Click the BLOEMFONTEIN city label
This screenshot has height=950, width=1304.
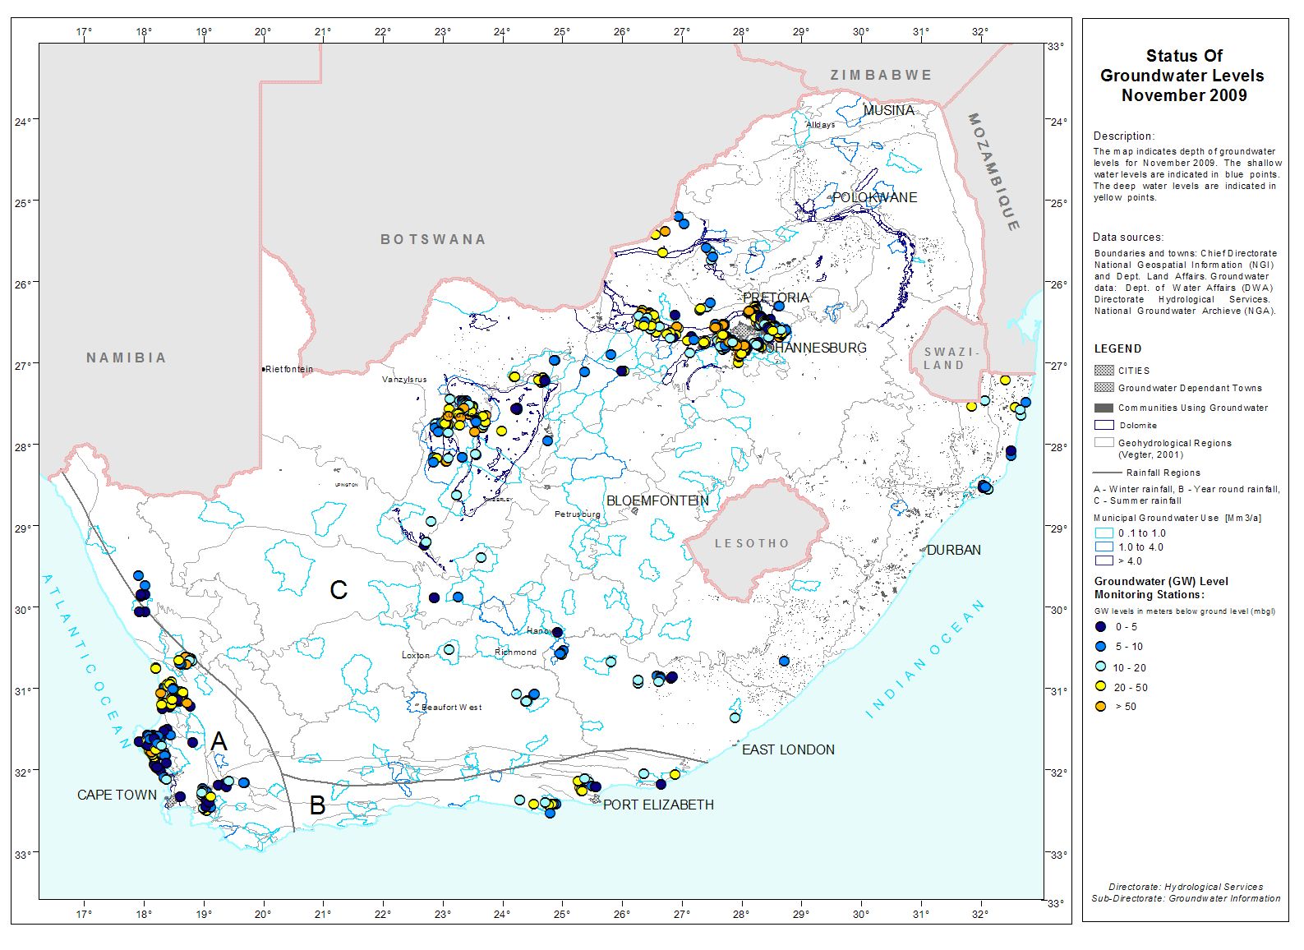click(x=657, y=500)
